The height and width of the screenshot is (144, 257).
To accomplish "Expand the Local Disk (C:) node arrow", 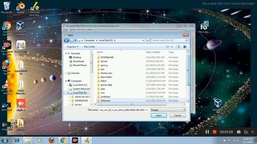I will (x=68, y=85).
